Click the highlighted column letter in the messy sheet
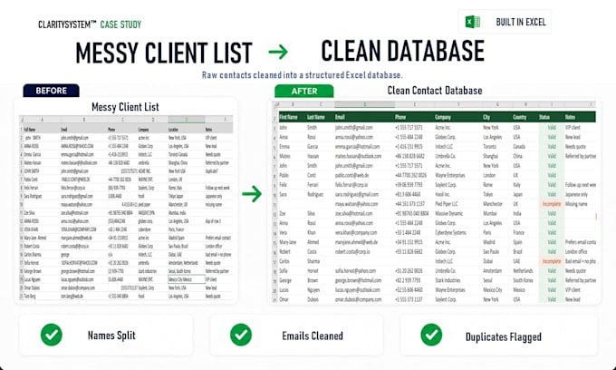This screenshot has width=616, height=370. (187, 120)
